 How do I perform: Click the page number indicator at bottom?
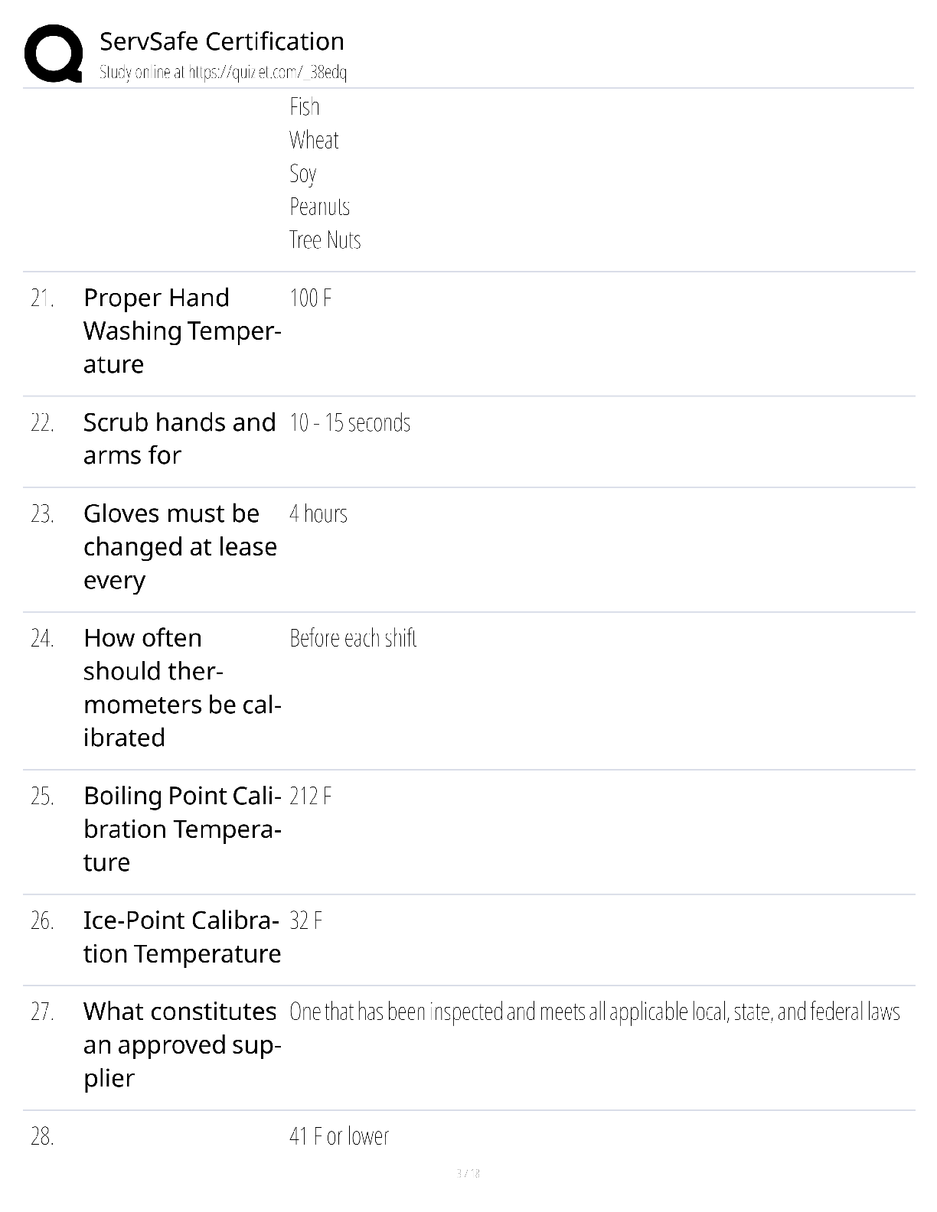click(468, 1173)
